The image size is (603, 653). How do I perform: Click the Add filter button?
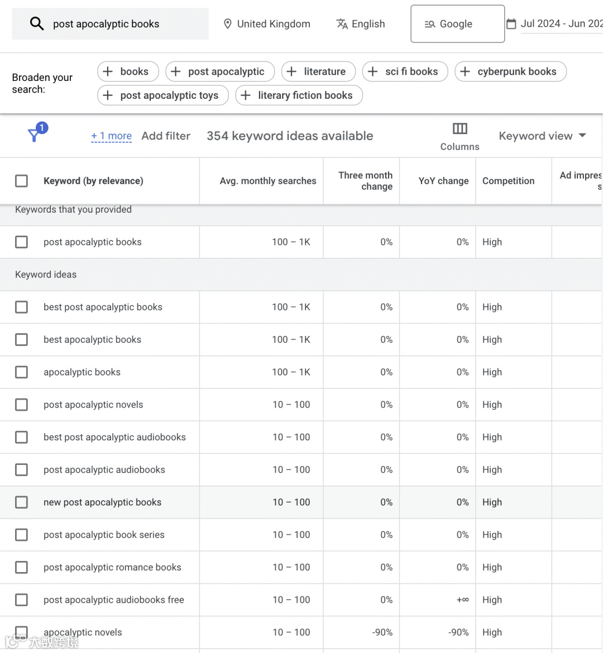166,136
